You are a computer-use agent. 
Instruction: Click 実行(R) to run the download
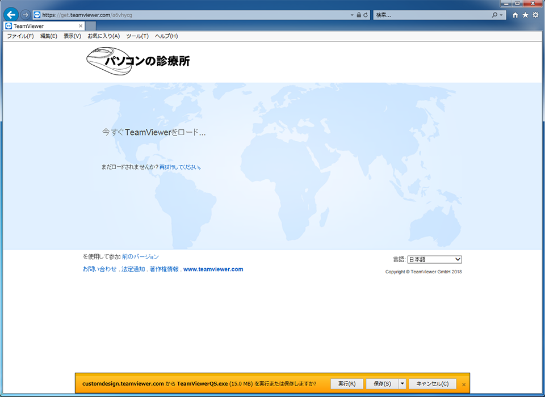(347, 384)
